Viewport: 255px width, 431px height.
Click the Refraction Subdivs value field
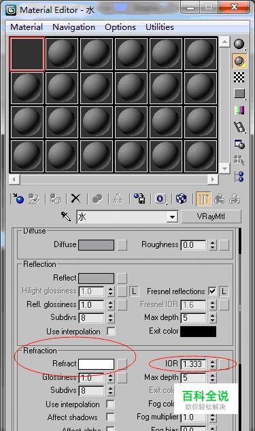(x=91, y=391)
